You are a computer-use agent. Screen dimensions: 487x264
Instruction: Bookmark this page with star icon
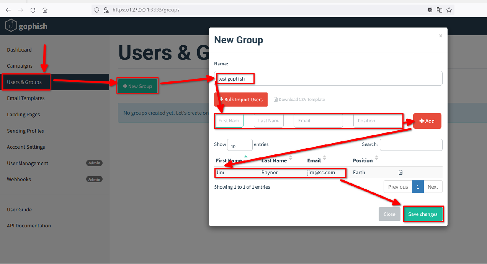[449, 10]
